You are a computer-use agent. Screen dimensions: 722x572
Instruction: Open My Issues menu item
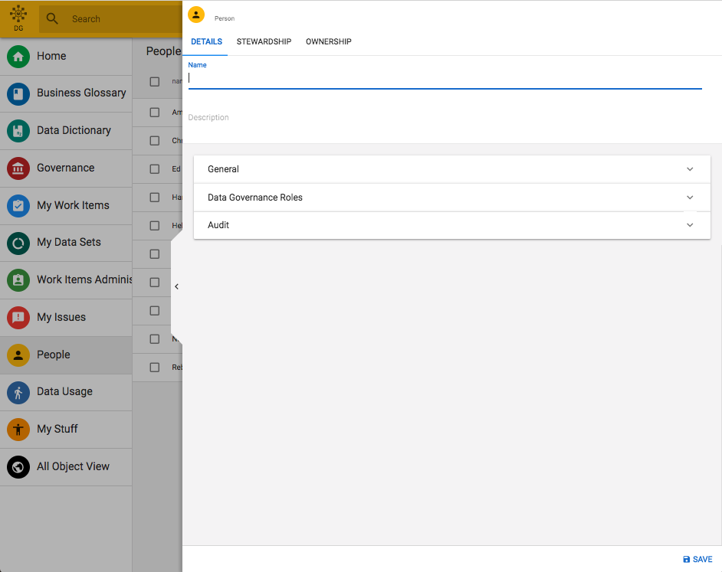(x=66, y=318)
